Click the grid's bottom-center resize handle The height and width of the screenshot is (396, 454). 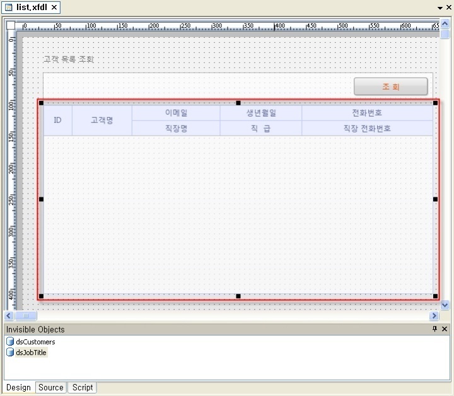click(x=238, y=296)
